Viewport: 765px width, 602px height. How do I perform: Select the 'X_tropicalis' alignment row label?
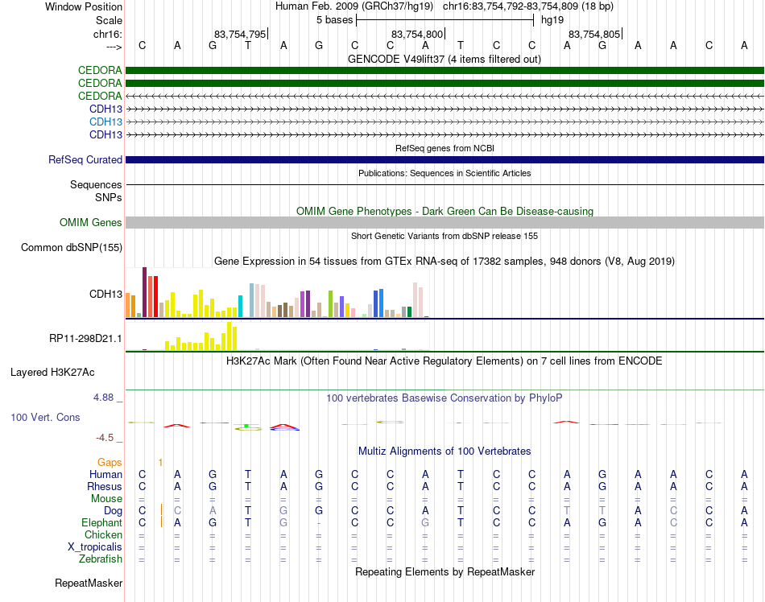click(x=95, y=547)
